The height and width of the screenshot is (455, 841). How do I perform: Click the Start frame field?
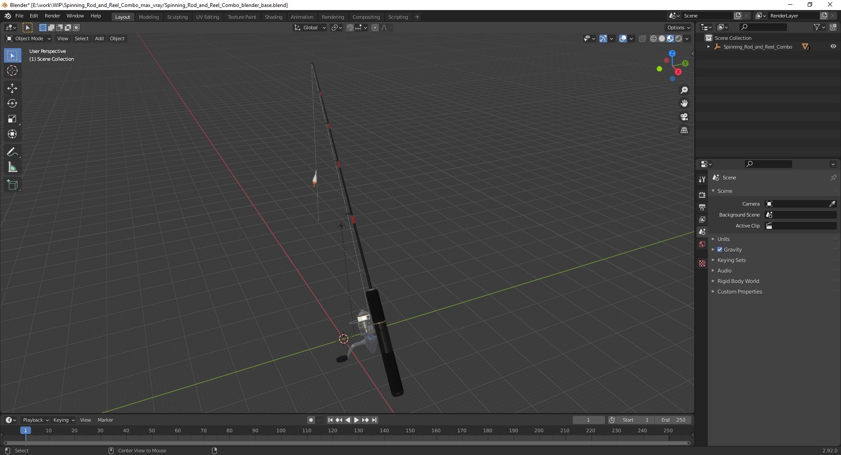(635, 420)
